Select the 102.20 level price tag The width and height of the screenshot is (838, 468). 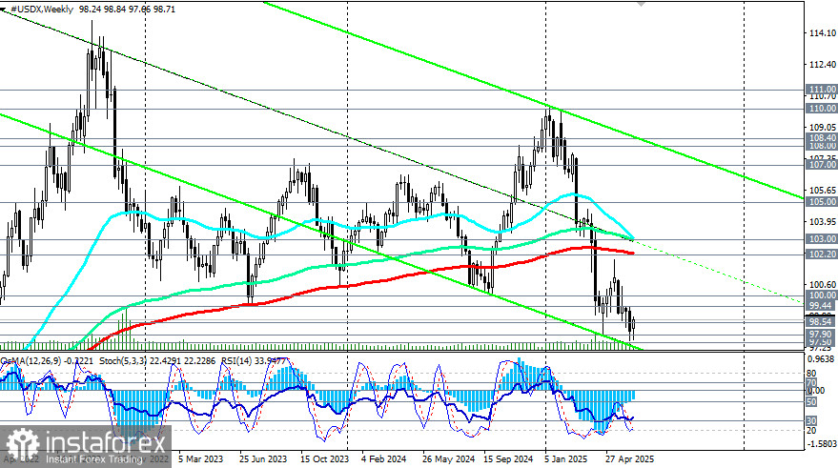822,254
